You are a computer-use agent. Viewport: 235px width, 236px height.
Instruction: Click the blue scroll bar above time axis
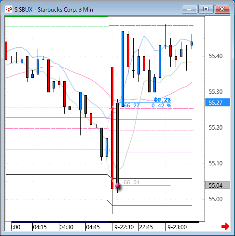click(x=60, y=222)
